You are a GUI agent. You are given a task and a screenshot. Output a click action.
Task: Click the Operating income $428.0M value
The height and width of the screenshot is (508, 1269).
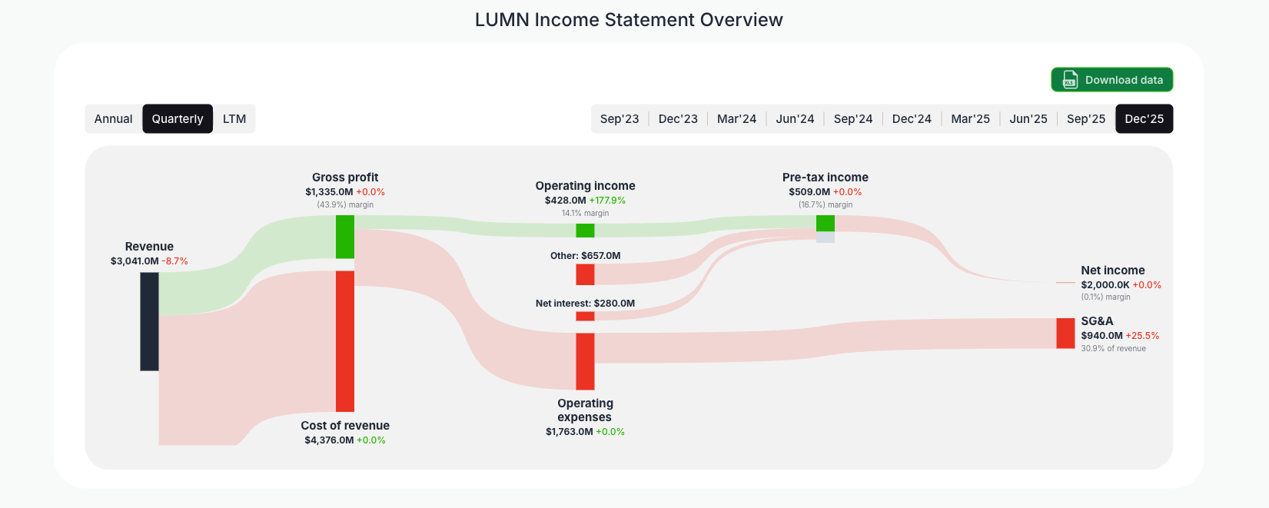click(566, 201)
